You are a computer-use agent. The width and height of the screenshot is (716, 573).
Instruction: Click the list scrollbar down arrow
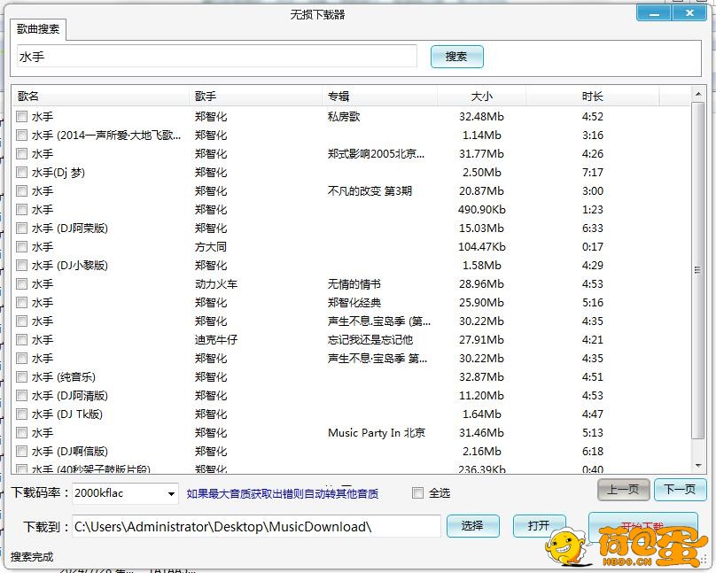click(x=697, y=466)
